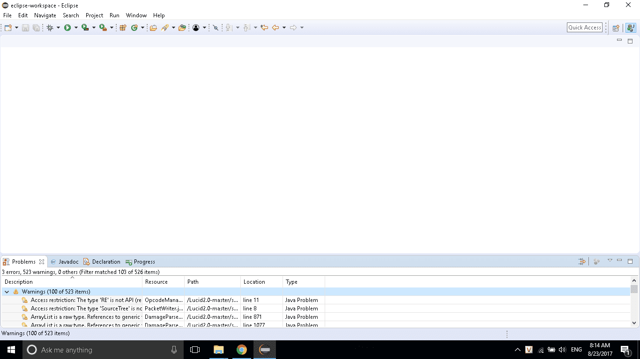
Task: Open File Explorer from the taskbar
Action: pyautogui.click(x=219, y=350)
